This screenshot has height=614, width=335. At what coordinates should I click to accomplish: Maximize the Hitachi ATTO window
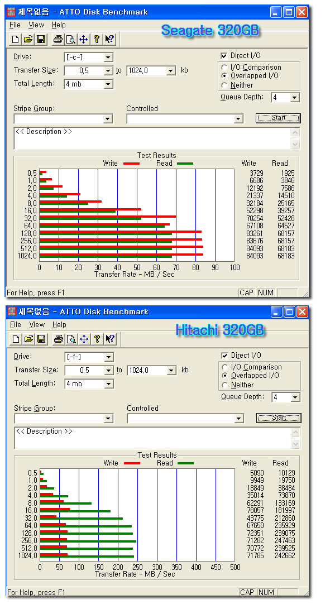point(290,311)
